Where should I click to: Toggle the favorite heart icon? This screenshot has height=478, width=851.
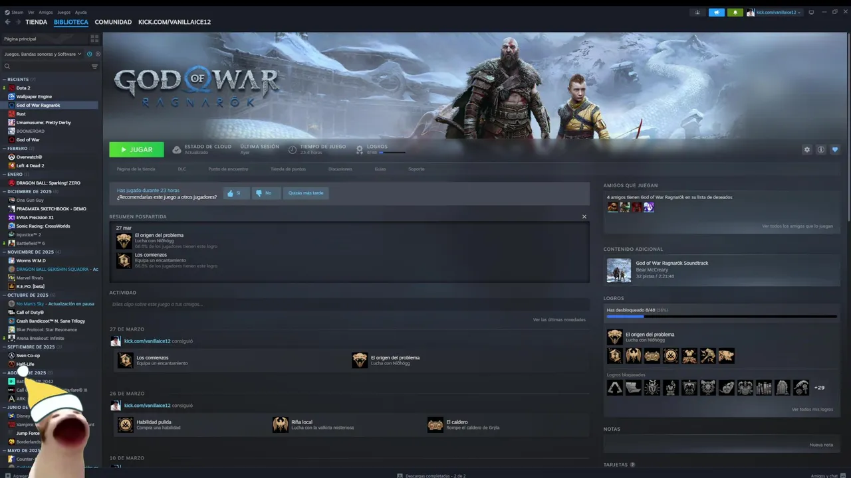835,149
